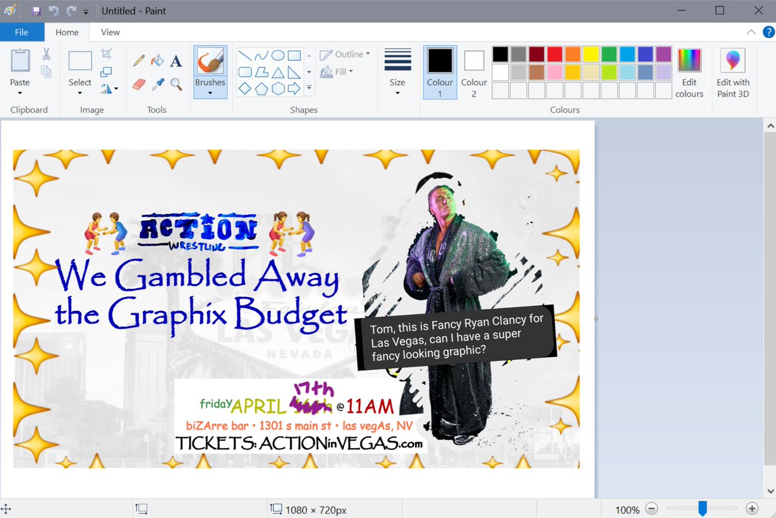
Task: Choose the Pentagon shape
Action: (261, 88)
